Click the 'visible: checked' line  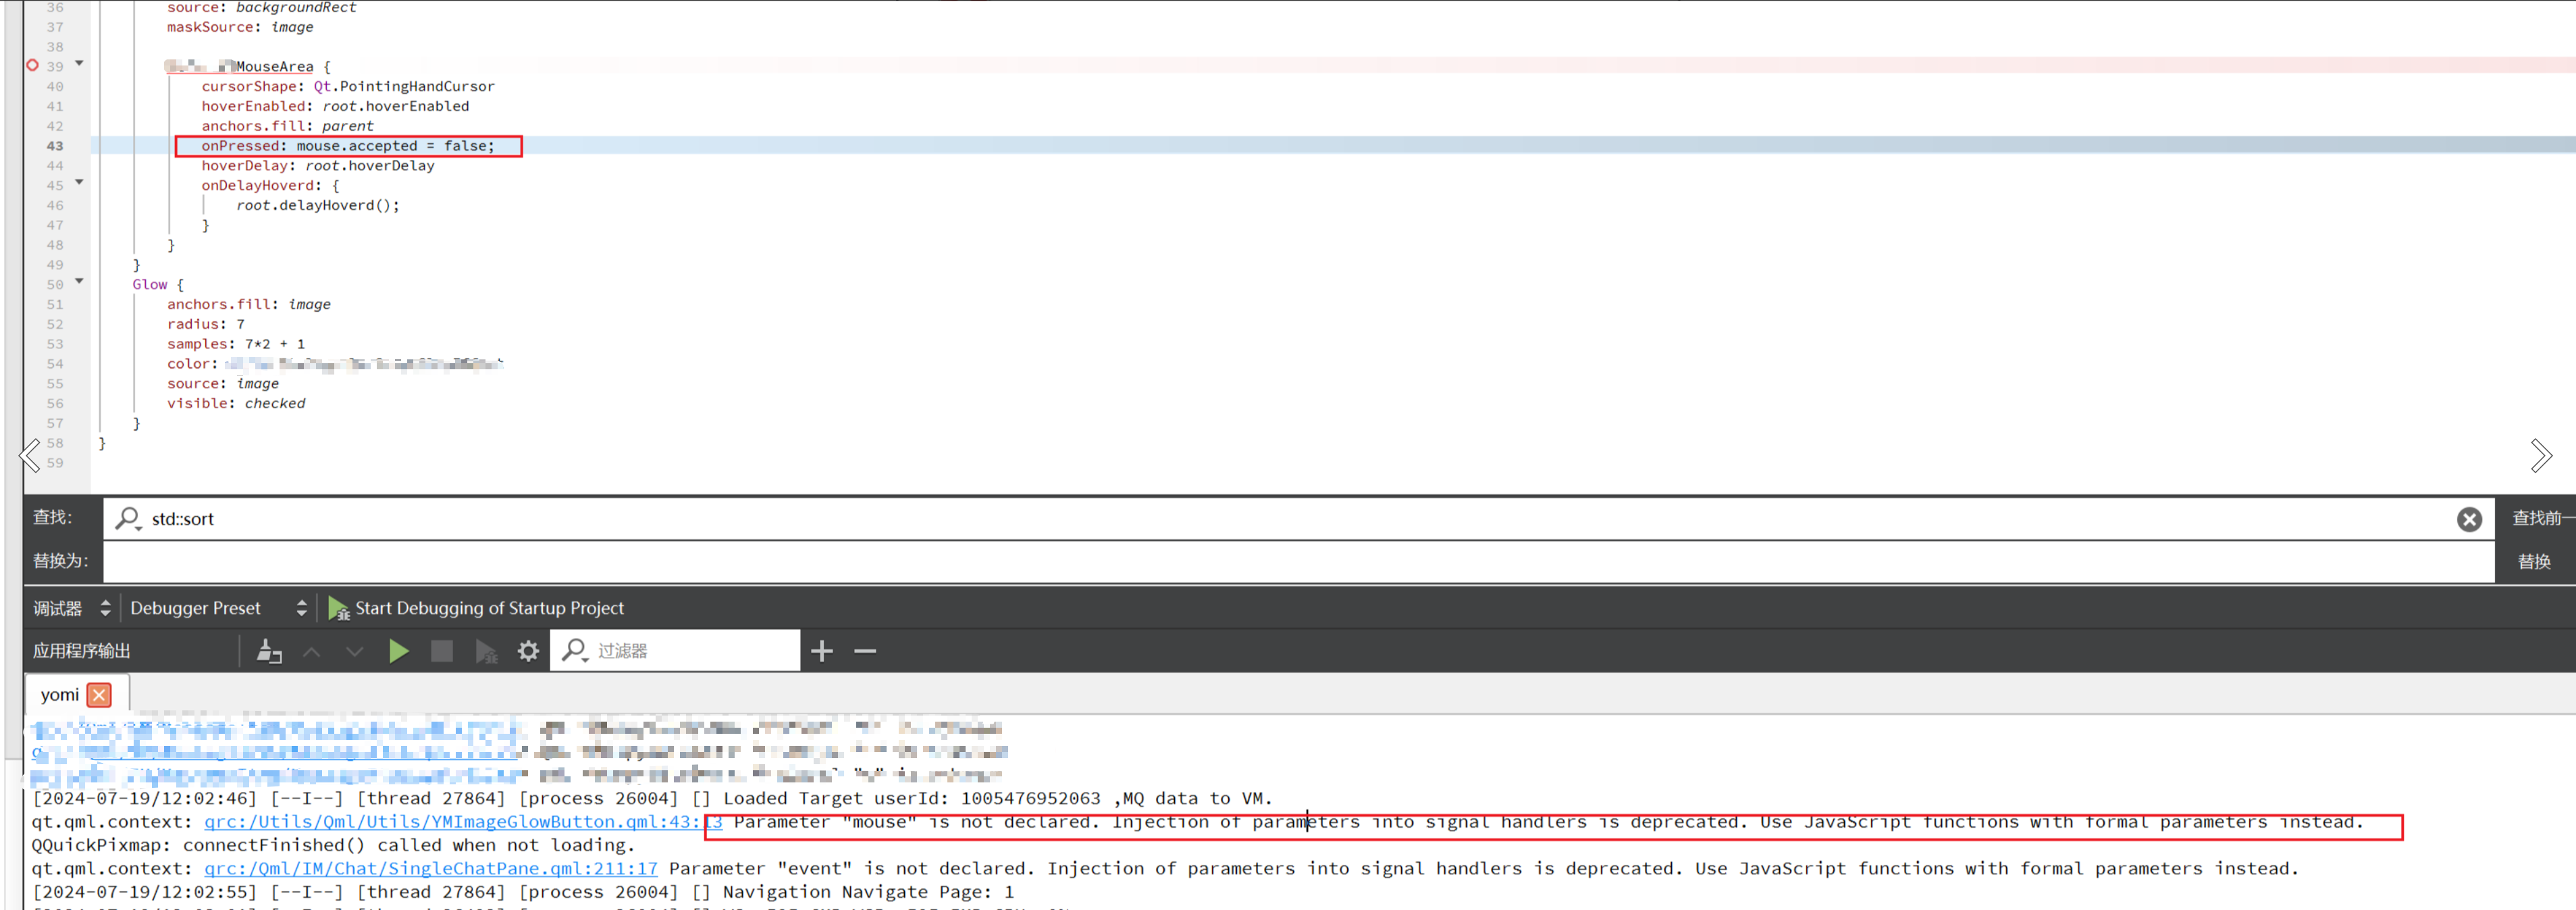pos(236,404)
